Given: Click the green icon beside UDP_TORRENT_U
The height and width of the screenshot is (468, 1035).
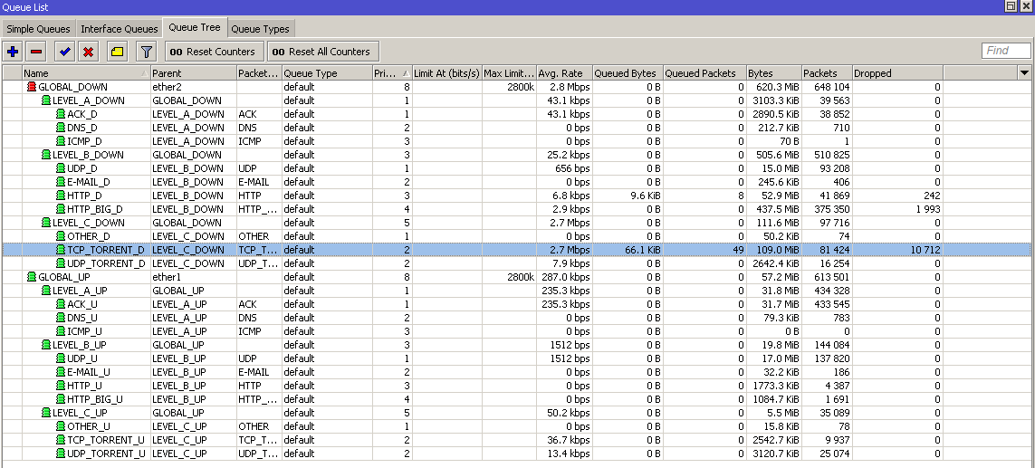Looking at the screenshot, I should click(61, 454).
